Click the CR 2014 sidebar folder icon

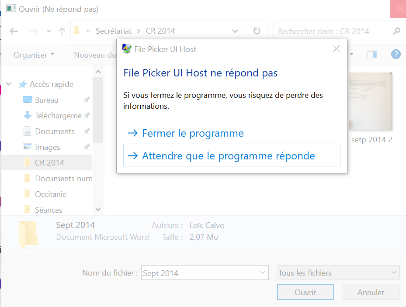pyautogui.click(x=27, y=162)
